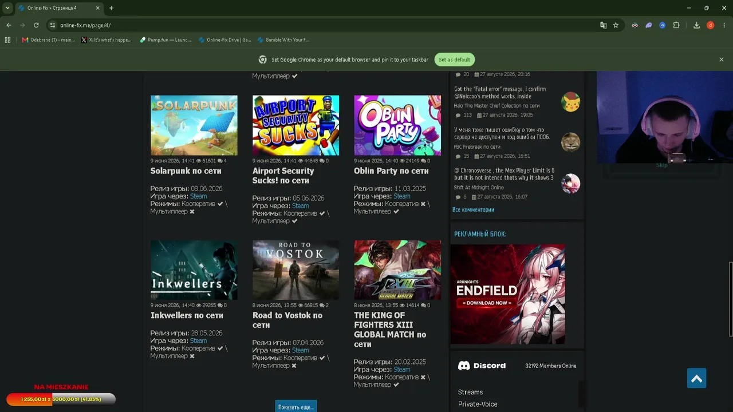Viewport: 733px width, 412px height.
Task: Click the address bar URL field
Action: (321, 25)
